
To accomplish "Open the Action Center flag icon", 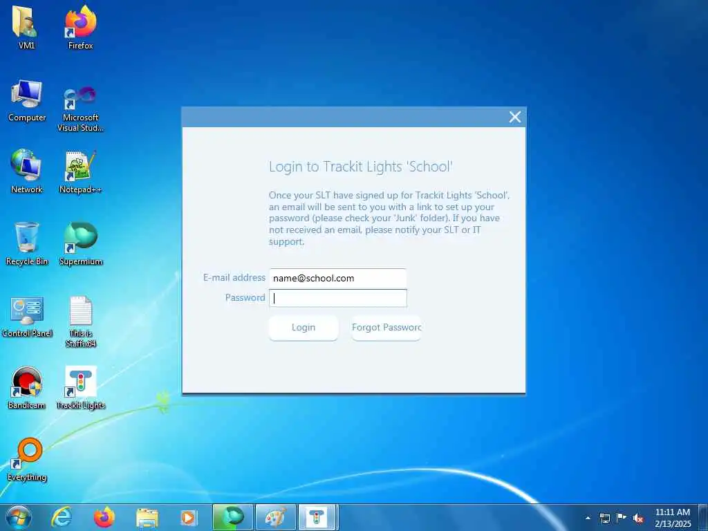I will pyautogui.click(x=622, y=517).
